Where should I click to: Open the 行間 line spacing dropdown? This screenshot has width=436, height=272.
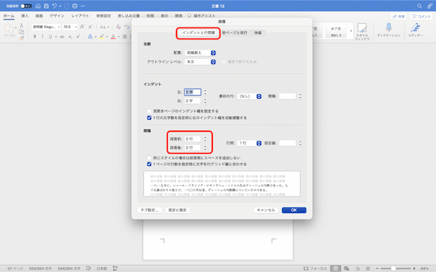point(249,143)
